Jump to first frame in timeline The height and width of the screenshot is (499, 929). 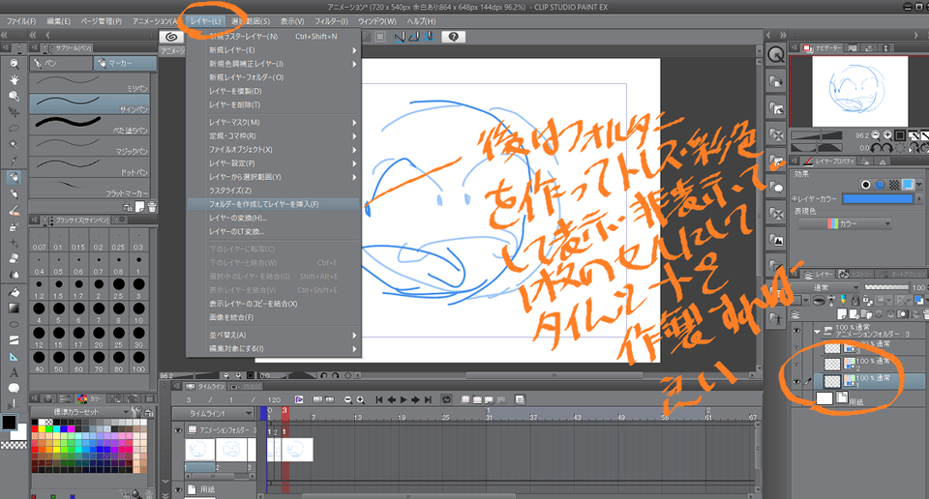[379, 398]
